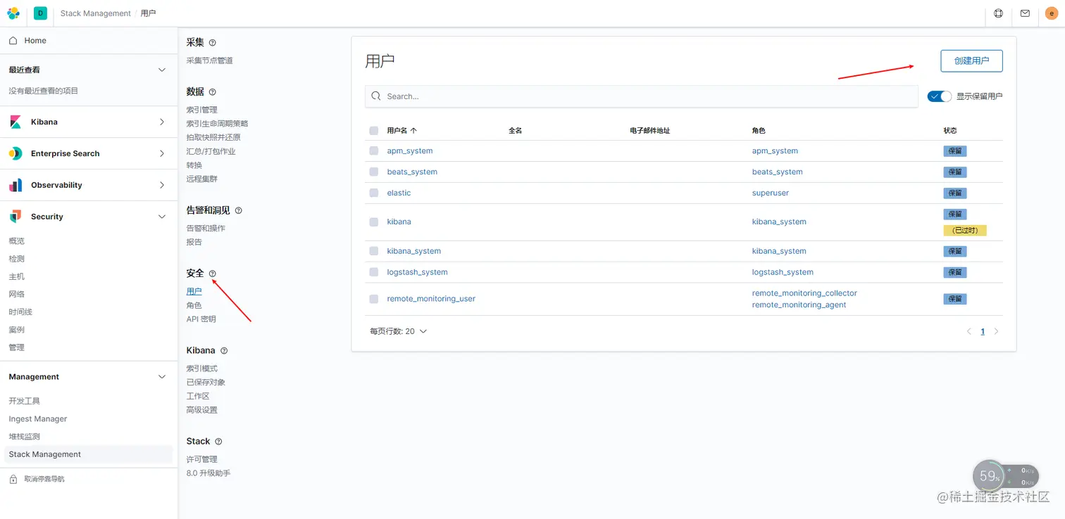Click the help icon next to 告警和洞见

tap(238, 210)
